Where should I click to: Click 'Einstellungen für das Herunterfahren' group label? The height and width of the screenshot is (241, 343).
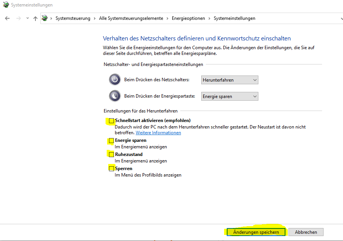click(141, 111)
